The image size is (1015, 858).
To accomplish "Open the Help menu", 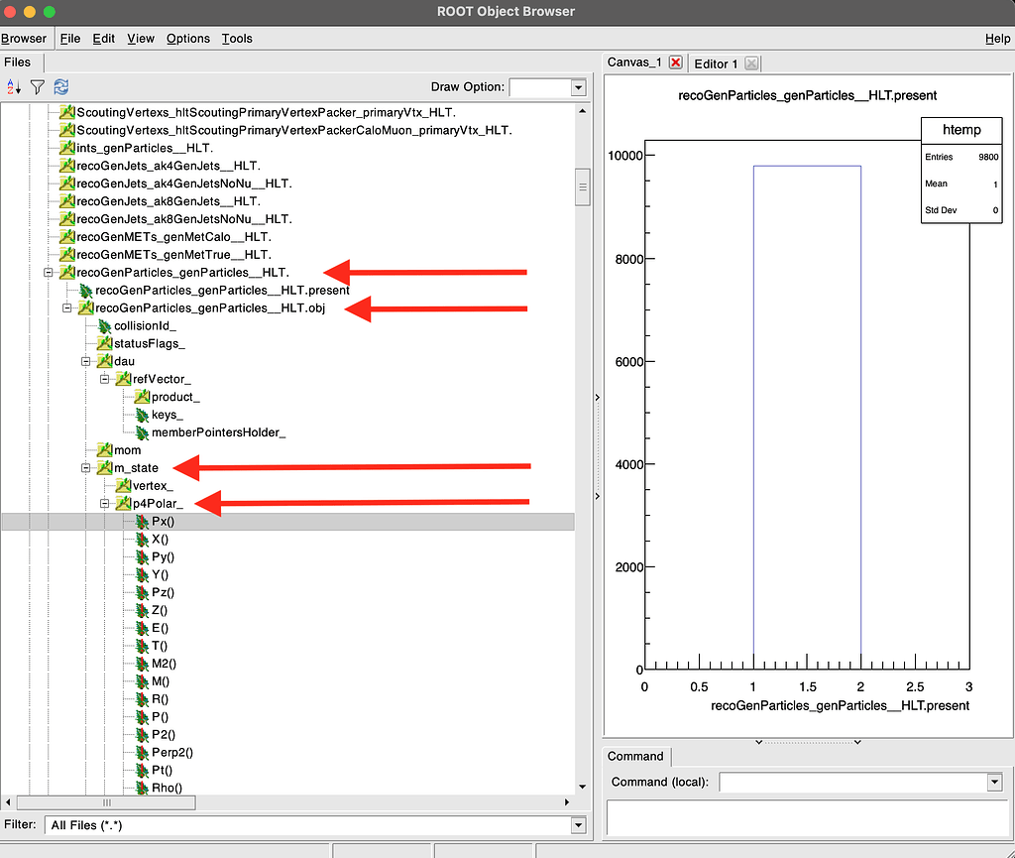I will (997, 39).
